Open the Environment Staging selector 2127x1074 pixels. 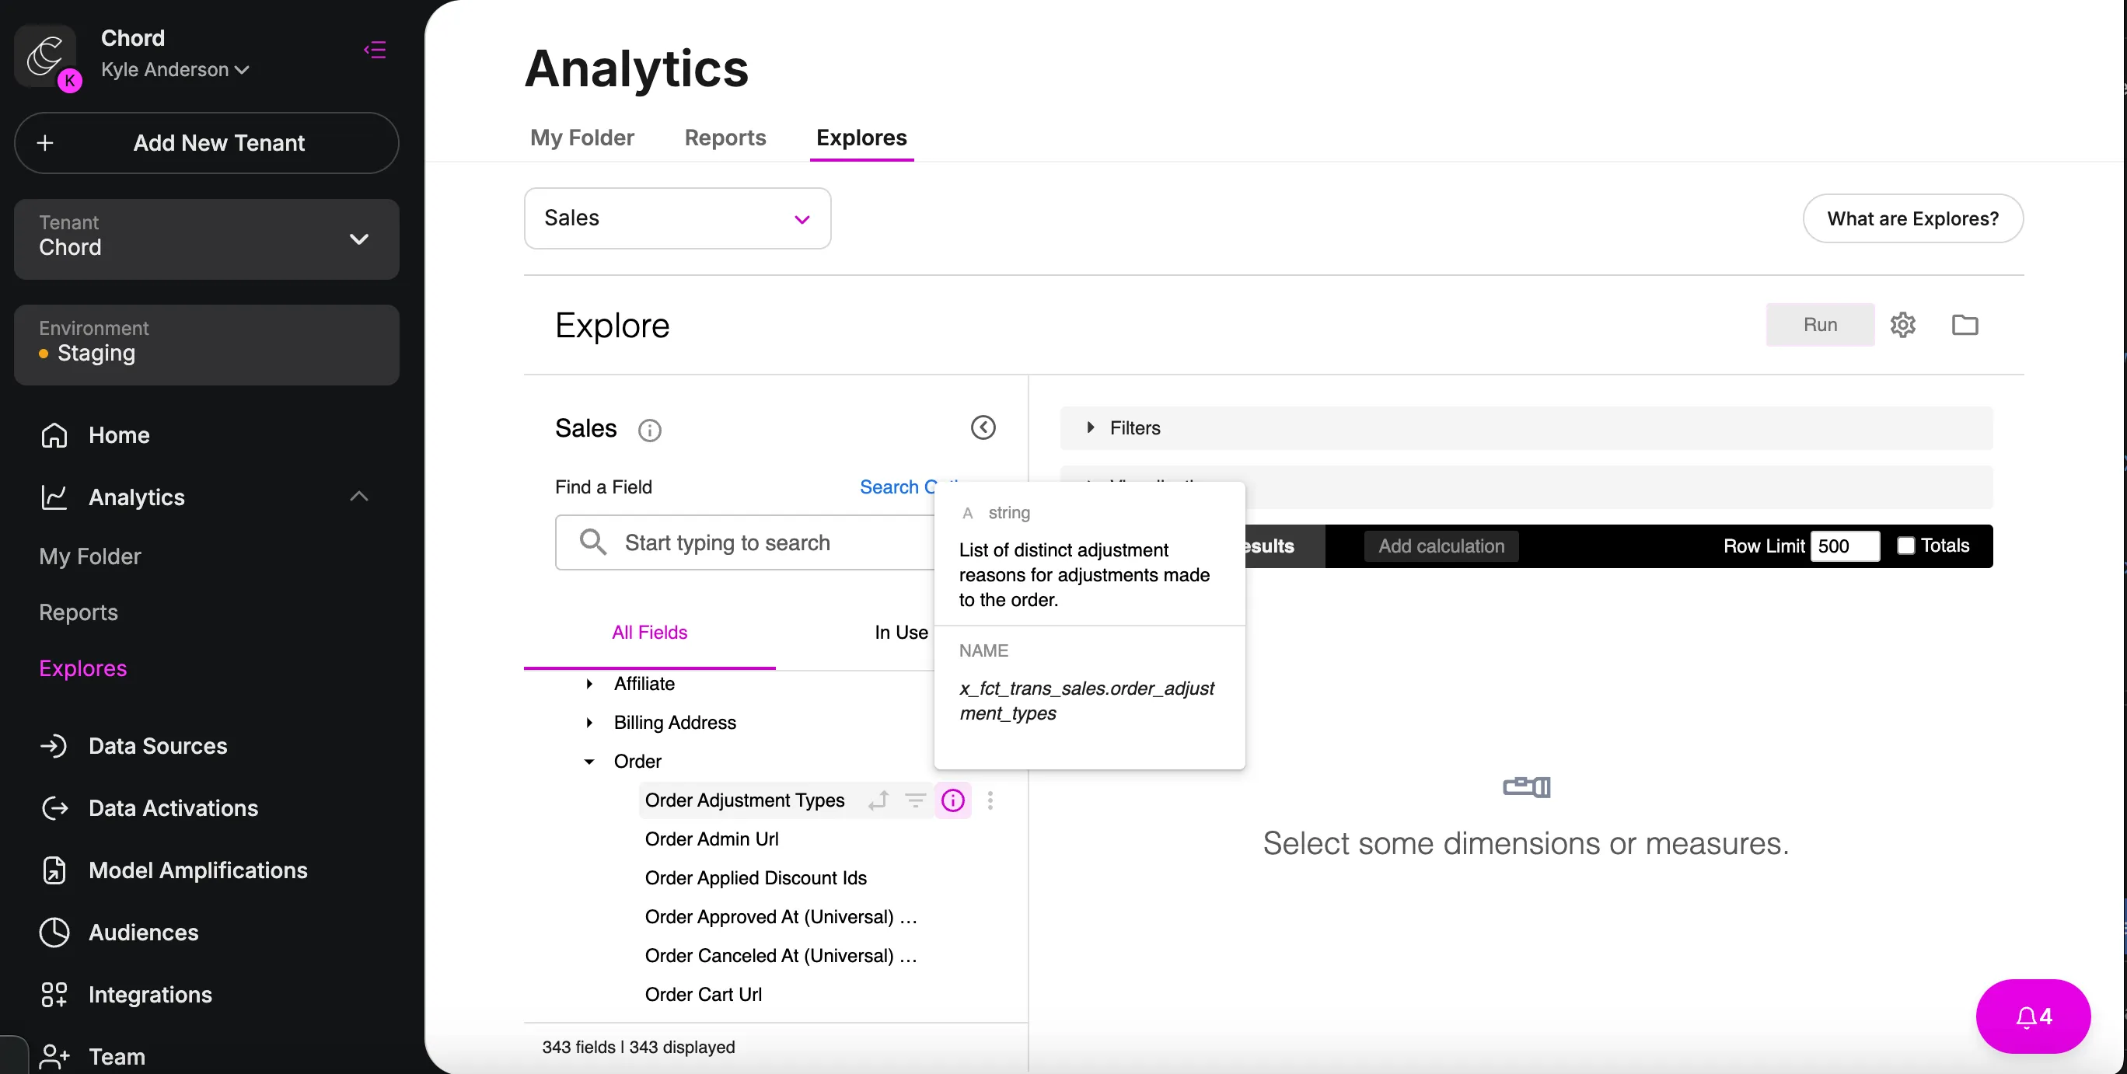tap(207, 345)
